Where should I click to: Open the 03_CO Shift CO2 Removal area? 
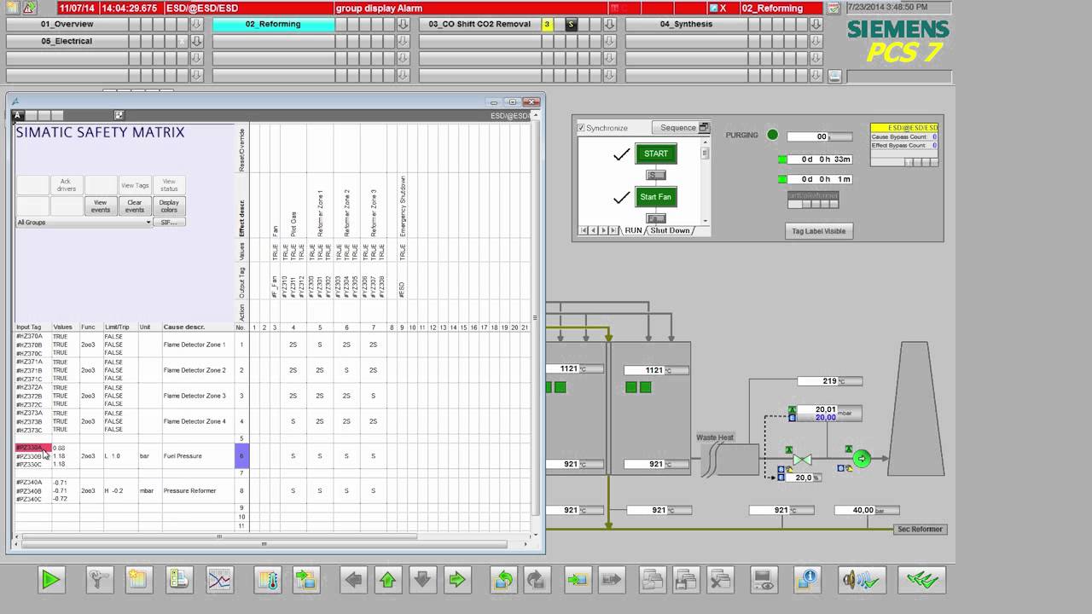pyautogui.click(x=479, y=25)
